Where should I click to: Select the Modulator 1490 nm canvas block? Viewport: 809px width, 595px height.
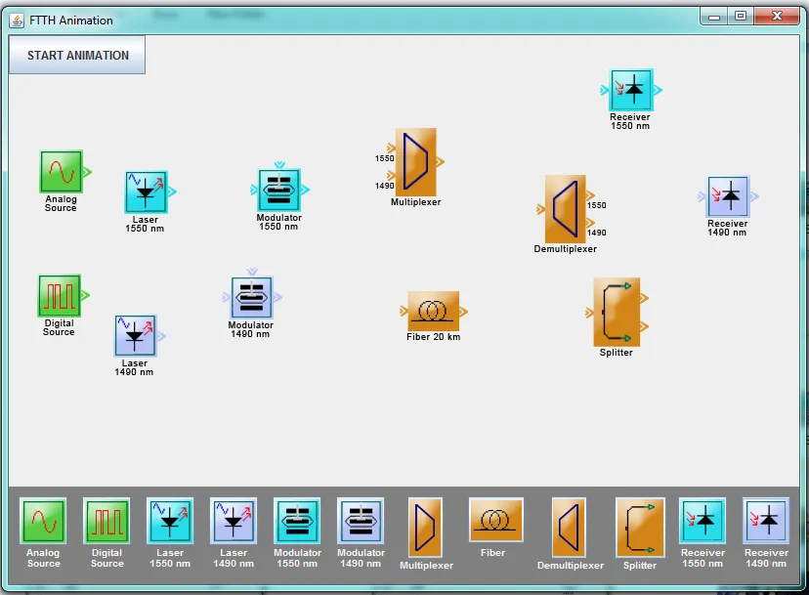pos(251,297)
